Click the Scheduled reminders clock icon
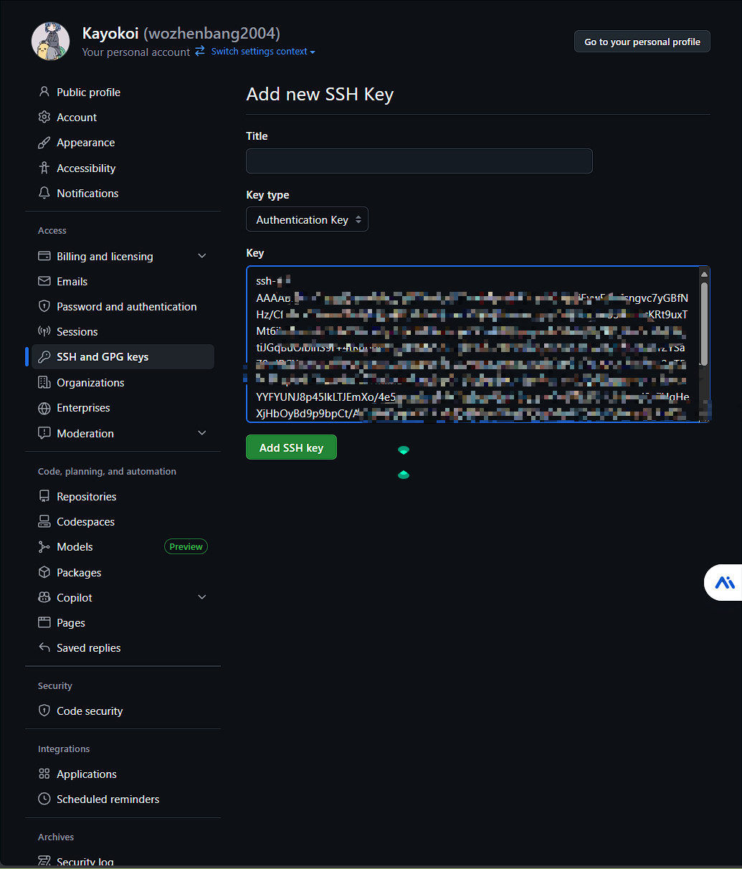The height and width of the screenshot is (869, 742). click(x=44, y=799)
